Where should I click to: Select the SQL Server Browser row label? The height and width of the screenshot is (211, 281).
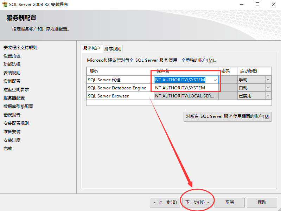pos(108,96)
